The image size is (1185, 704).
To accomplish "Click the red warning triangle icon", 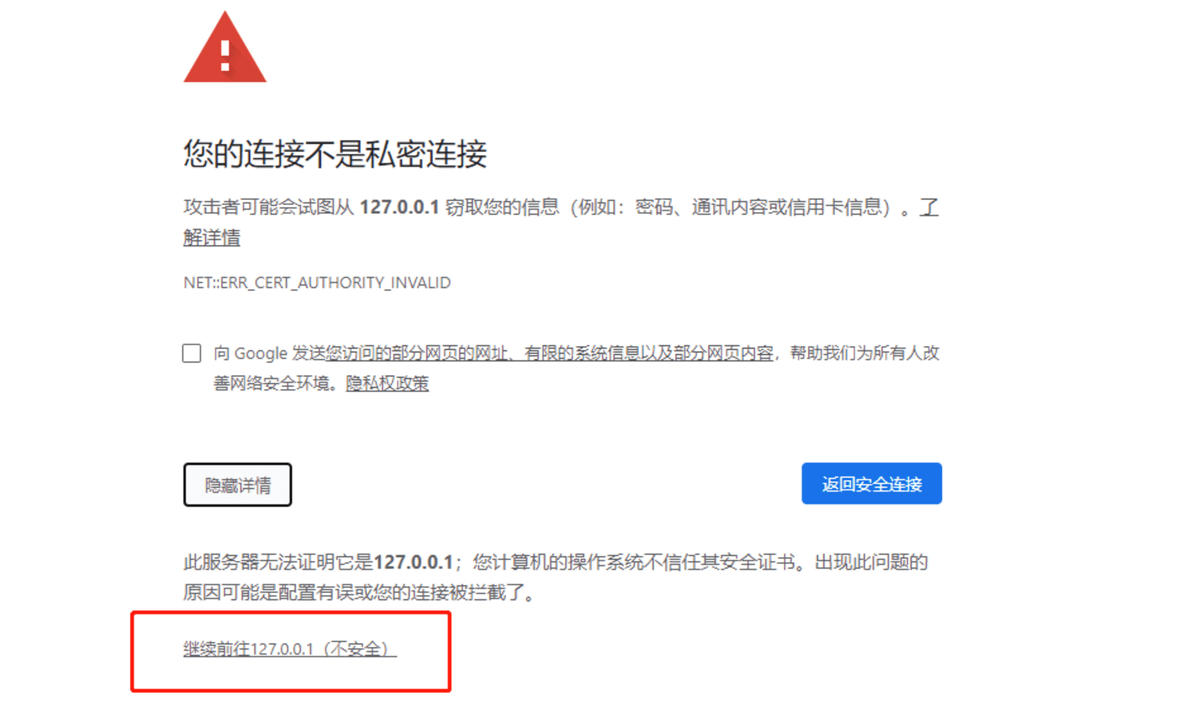I will (x=225, y=48).
